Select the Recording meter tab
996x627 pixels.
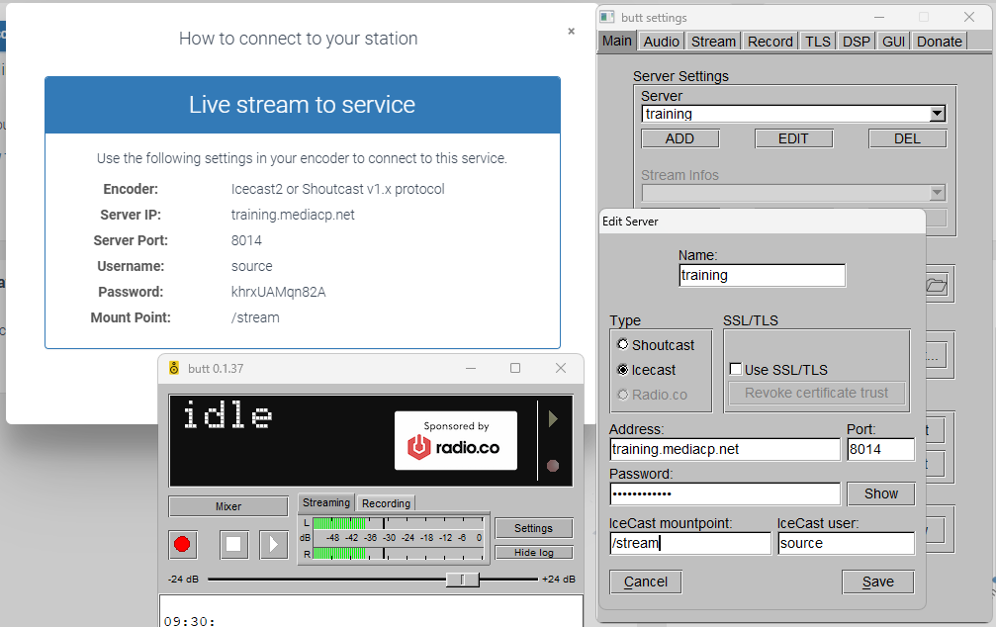pos(386,503)
